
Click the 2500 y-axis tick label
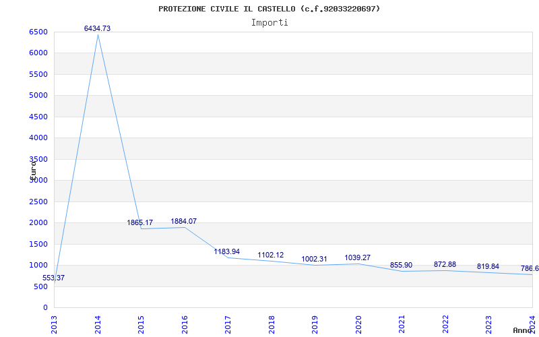click(x=38, y=202)
